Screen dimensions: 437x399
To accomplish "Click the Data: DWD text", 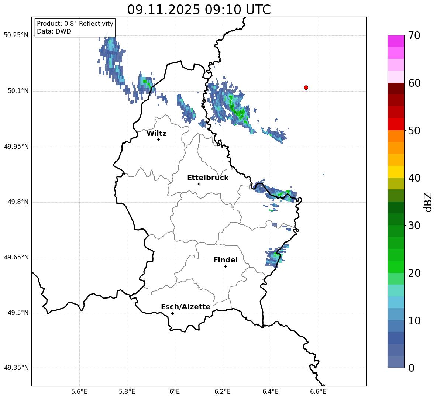I will [x=54, y=31].
